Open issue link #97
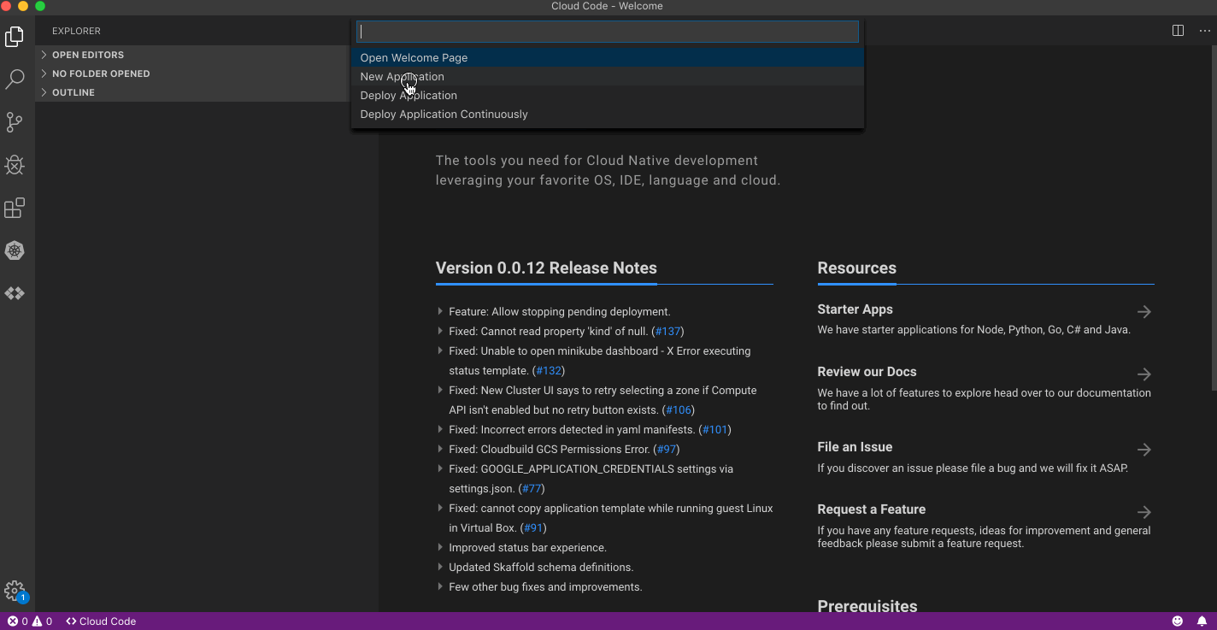The height and width of the screenshot is (630, 1217). [x=667, y=450]
